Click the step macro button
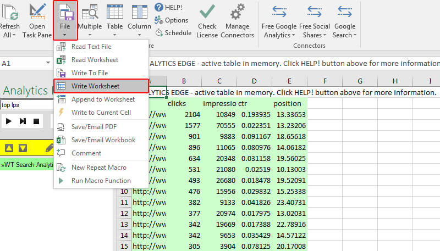The image size is (440, 251). [23, 121]
